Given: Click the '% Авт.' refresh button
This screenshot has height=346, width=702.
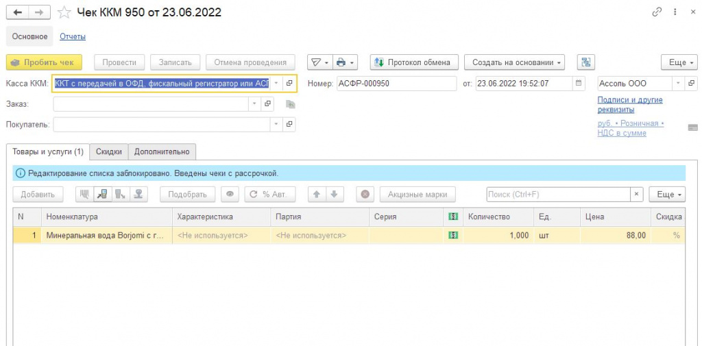Looking at the screenshot, I should click(x=270, y=195).
